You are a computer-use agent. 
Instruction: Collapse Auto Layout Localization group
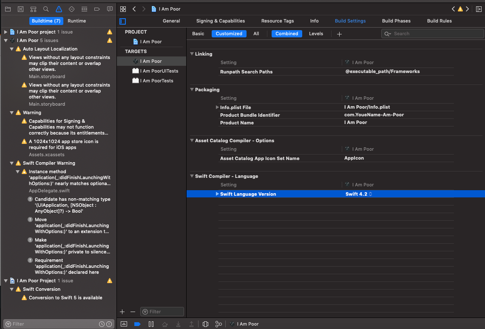pyautogui.click(x=12, y=49)
